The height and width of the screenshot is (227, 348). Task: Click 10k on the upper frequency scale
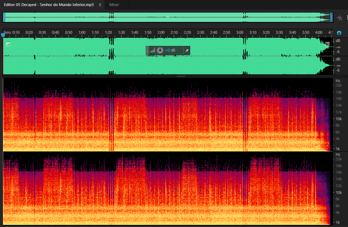point(339,119)
